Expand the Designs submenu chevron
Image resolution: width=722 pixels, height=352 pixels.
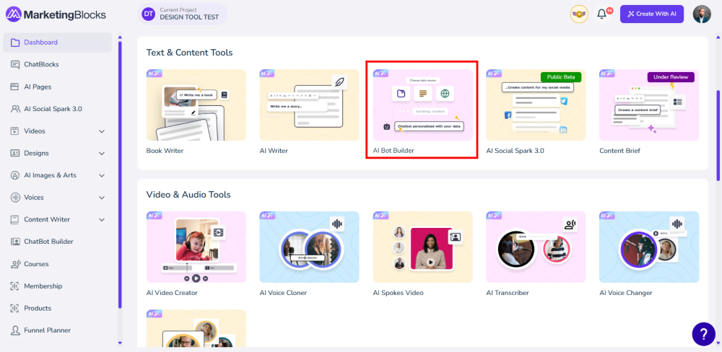tap(103, 153)
